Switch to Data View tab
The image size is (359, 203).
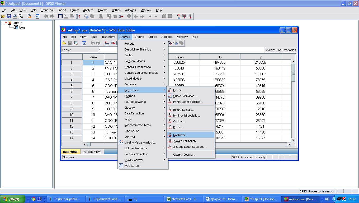tap(70, 152)
